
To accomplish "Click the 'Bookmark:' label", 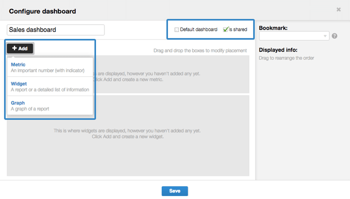I will point(273,28).
